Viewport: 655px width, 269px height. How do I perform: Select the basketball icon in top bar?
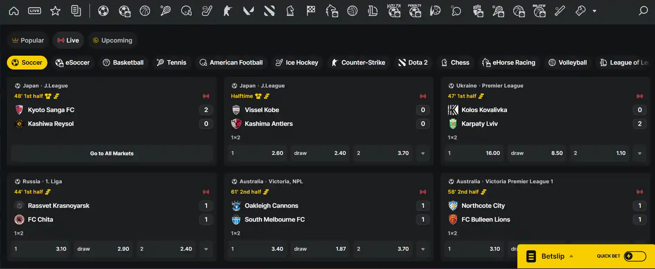point(145,11)
